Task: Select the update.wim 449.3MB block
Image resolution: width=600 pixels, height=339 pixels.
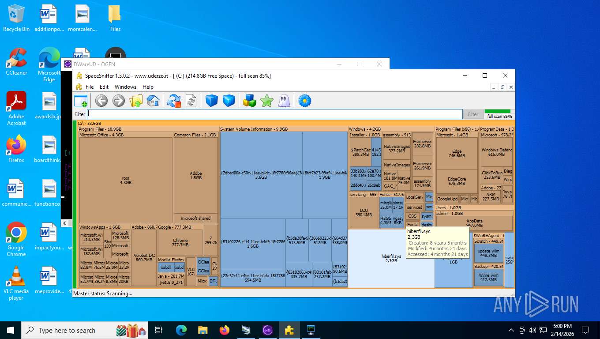Action: [489, 253]
